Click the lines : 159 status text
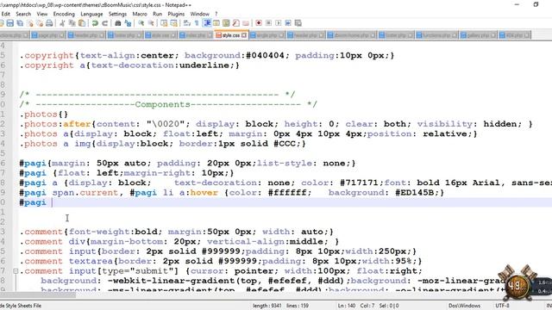The height and width of the screenshot is (310, 552). (298, 306)
